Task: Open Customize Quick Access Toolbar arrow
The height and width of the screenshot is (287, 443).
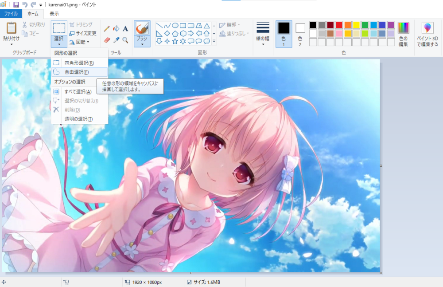Action: click(41, 5)
